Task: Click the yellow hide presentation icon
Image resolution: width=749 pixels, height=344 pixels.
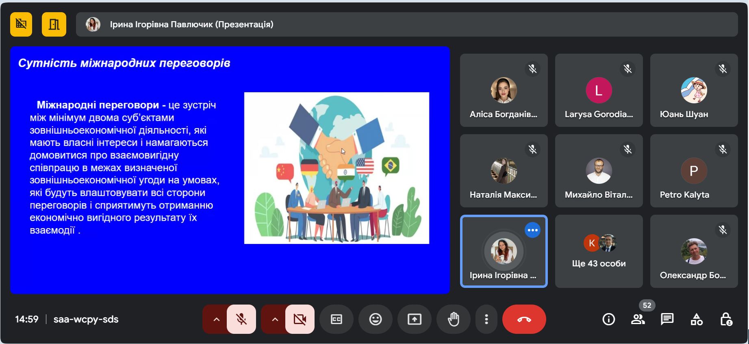Action: (21, 24)
